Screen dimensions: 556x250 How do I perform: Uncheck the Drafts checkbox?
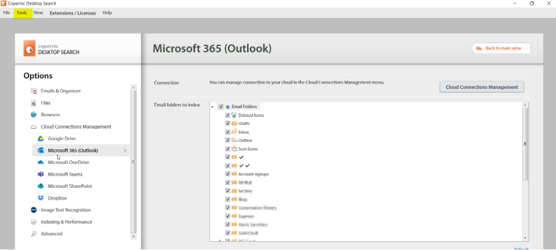pyautogui.click(x=228, y=123)
